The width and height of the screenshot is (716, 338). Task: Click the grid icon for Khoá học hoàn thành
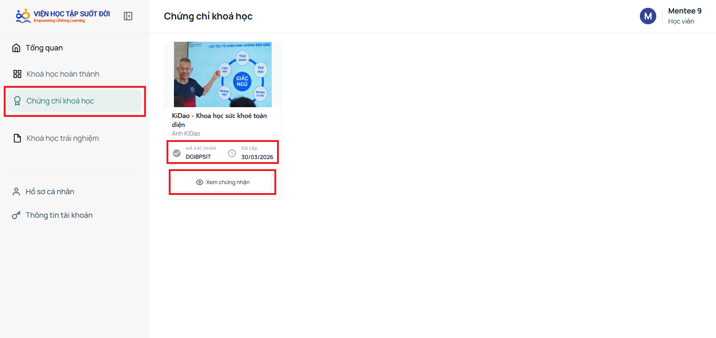click(17, 74)
